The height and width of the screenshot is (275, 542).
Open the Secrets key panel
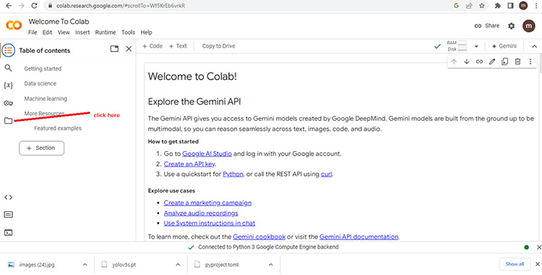8,103
